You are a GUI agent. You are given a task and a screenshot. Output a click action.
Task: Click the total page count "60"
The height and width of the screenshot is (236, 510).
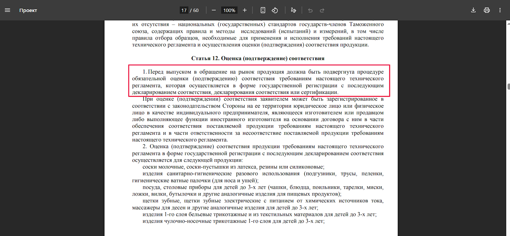pos(196,10)
